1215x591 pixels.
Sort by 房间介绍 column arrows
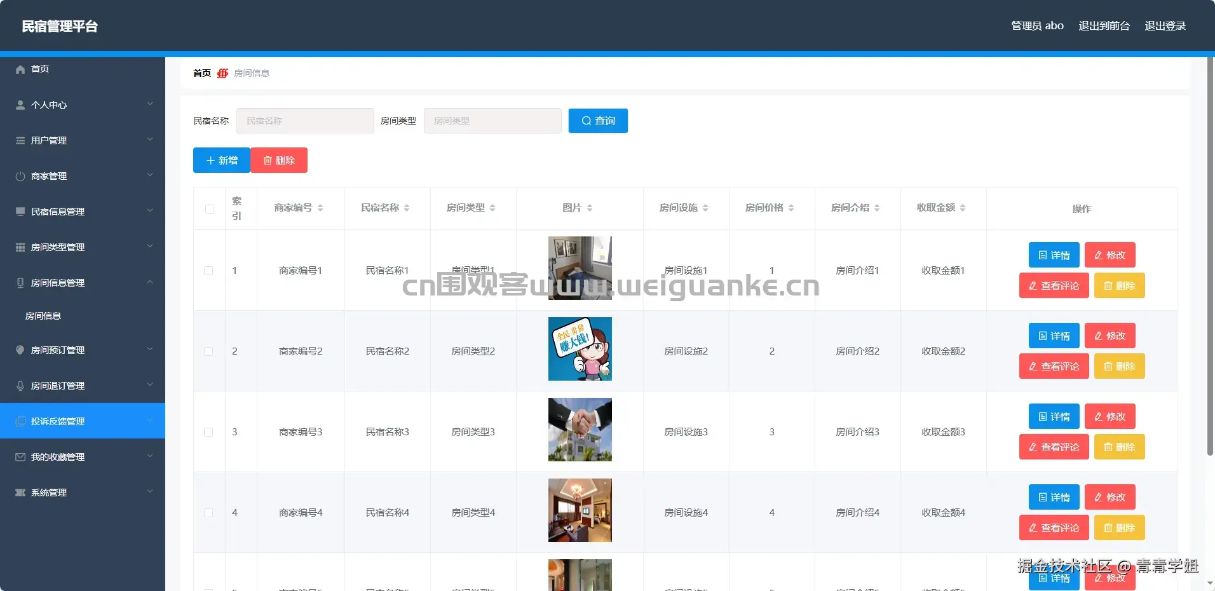click(x=877, y=208)
